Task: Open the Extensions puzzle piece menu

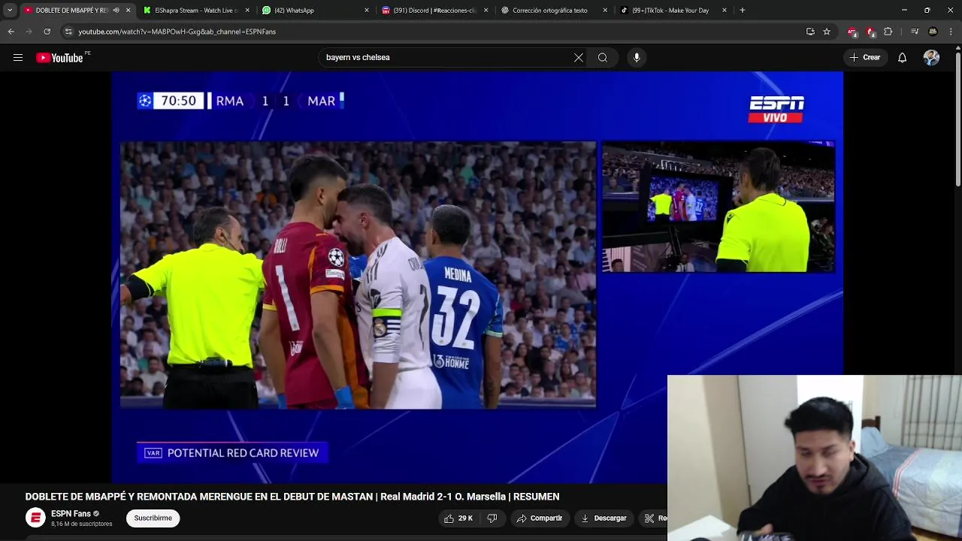Action: point(888,32)
